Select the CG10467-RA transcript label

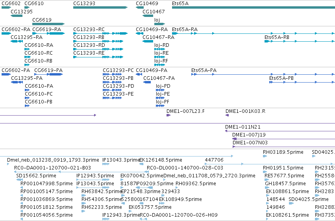158,37
